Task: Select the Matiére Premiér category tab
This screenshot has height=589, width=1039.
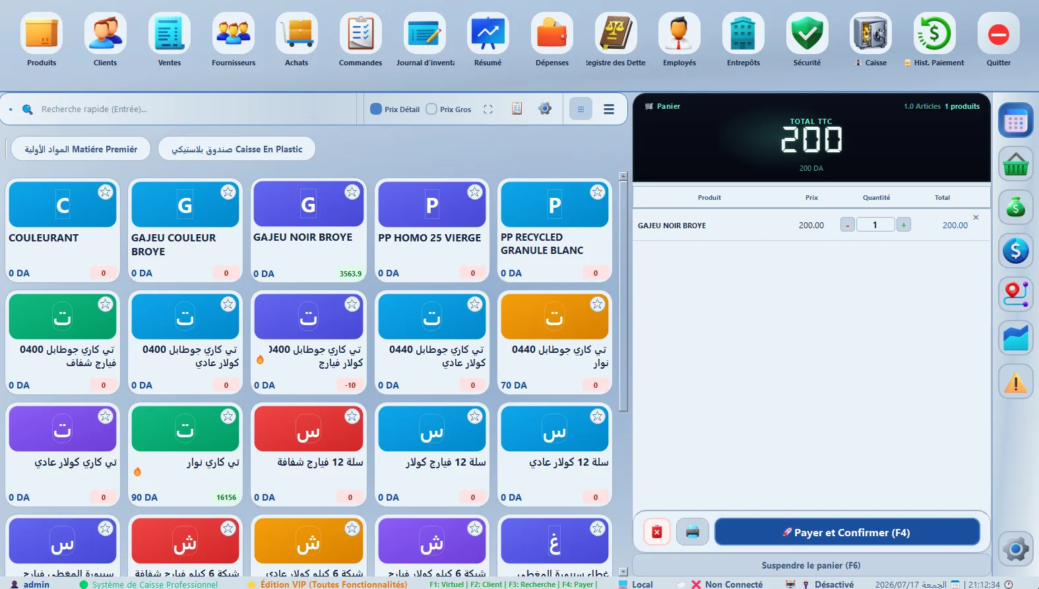Action: 81,149
